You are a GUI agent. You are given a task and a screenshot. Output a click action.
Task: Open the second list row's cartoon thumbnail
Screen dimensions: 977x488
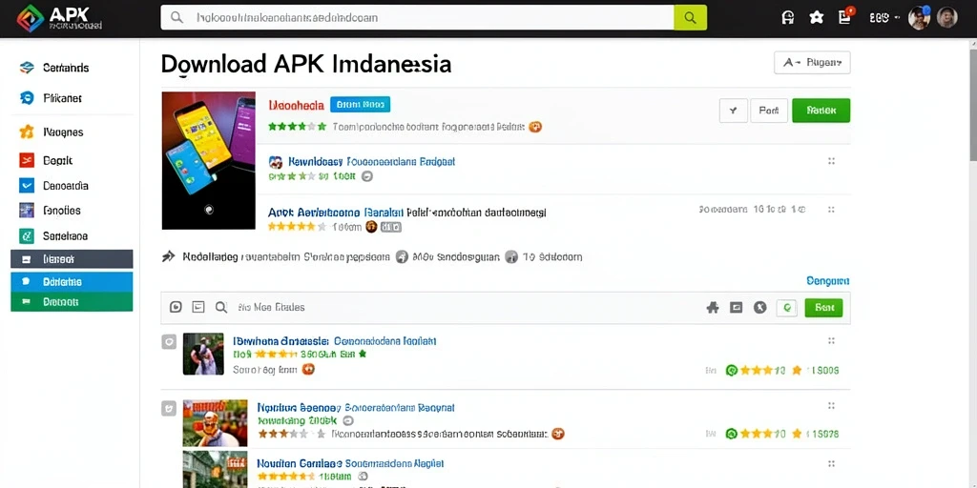coord(215,422)
